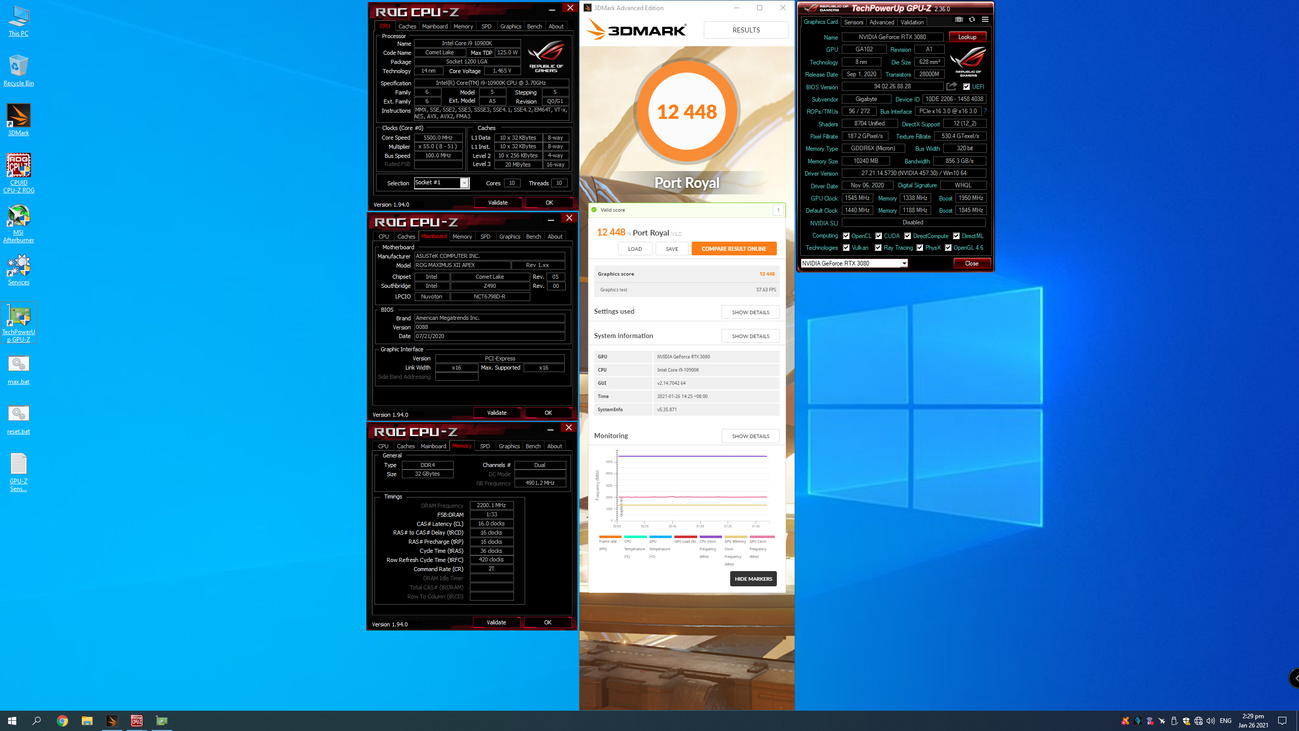
Task: Toggle the OpenCL checkbox
Action: point(846,236)
